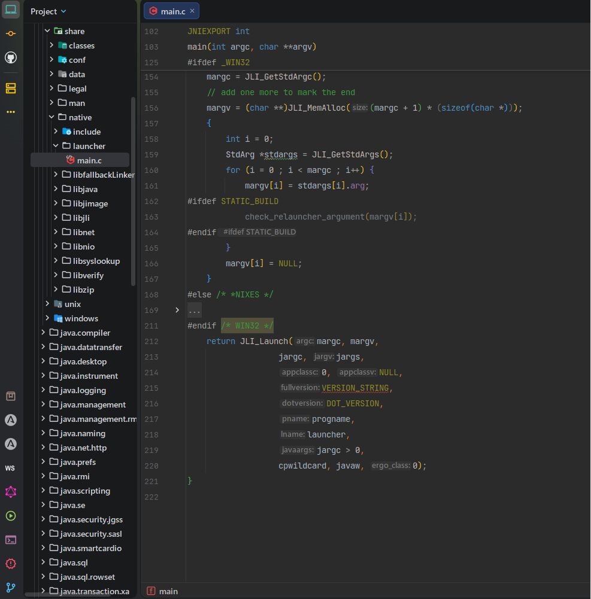The image size is (591, 599).
Task: Open the Bookmarks tool window icon
Action: (11, 396)
